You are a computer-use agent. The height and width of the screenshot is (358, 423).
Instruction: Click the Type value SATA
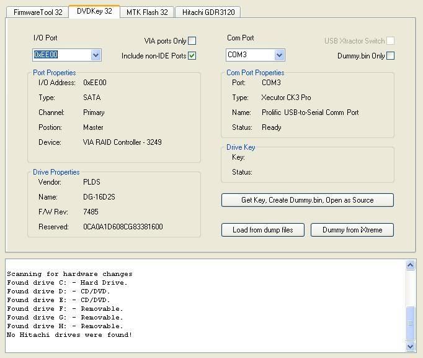click(92, 98)
